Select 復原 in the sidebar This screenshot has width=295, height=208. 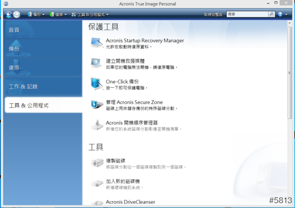[x=43, y=68]
